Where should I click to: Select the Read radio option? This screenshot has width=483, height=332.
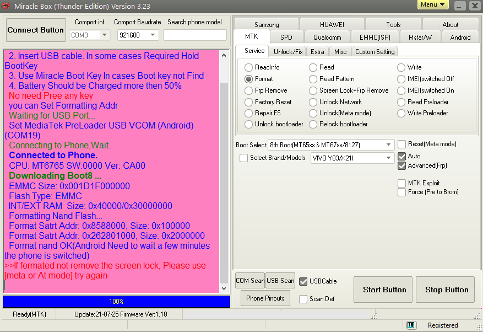313,67
